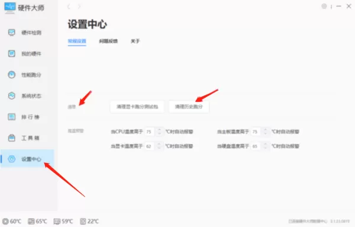
Task: Click the 硬盘 temperature field showing 65
Action: [x=256, y=146]
